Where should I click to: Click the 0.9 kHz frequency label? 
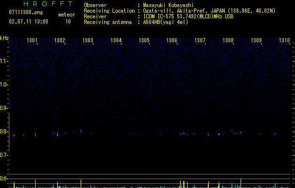[4, 108]
